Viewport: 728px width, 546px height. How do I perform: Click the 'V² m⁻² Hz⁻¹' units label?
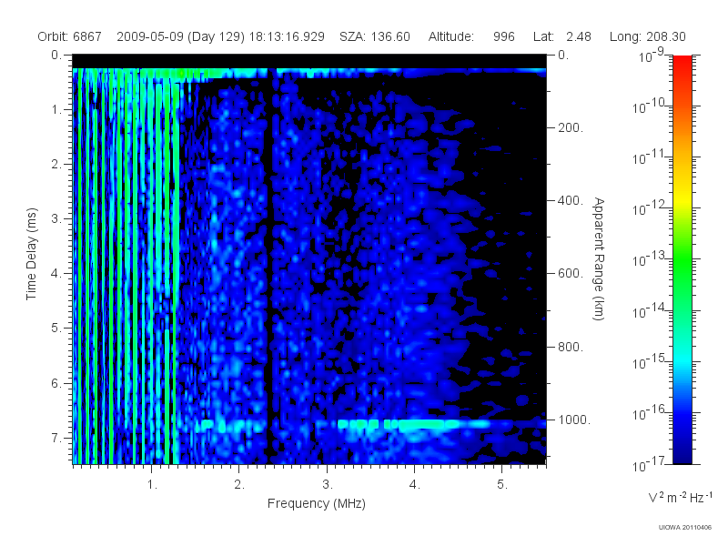(680, 497)
